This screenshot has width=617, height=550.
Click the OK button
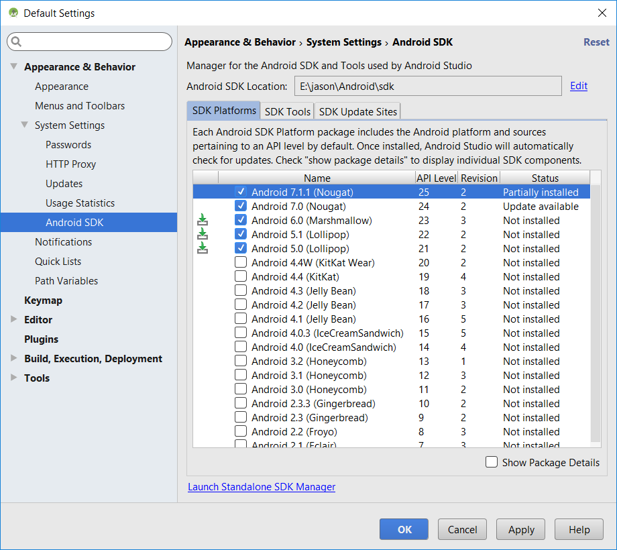click(x=404, y=529)
